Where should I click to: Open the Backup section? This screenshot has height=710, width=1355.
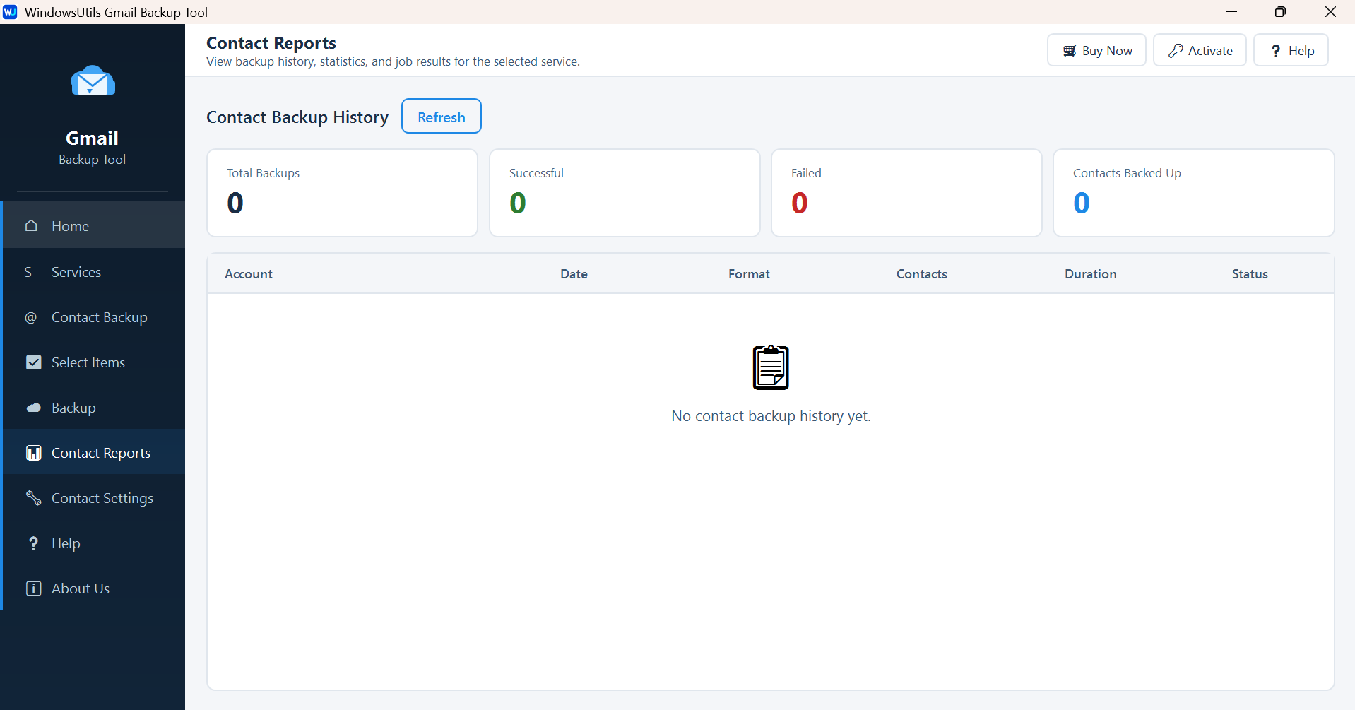[94, 408]
